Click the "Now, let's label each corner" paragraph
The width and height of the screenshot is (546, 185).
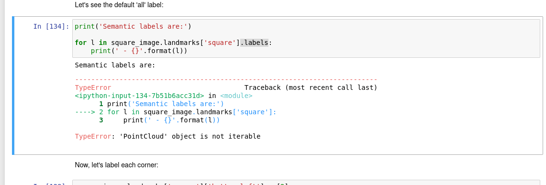pos(117,165)
